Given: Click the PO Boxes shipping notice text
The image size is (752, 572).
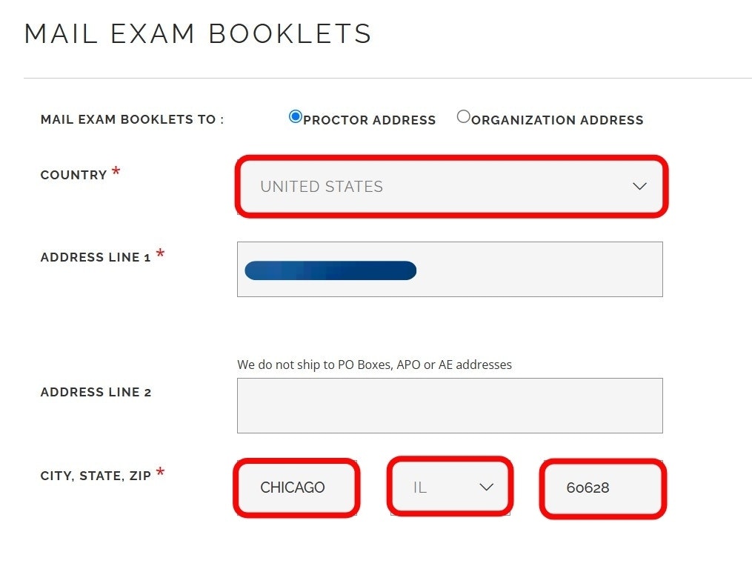Looking at the screenshot, I should (x=374, y=365).
